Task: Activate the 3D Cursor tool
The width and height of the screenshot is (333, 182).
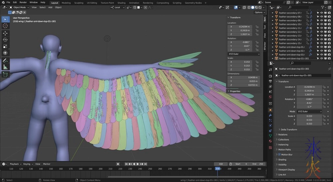Action: 5,26
